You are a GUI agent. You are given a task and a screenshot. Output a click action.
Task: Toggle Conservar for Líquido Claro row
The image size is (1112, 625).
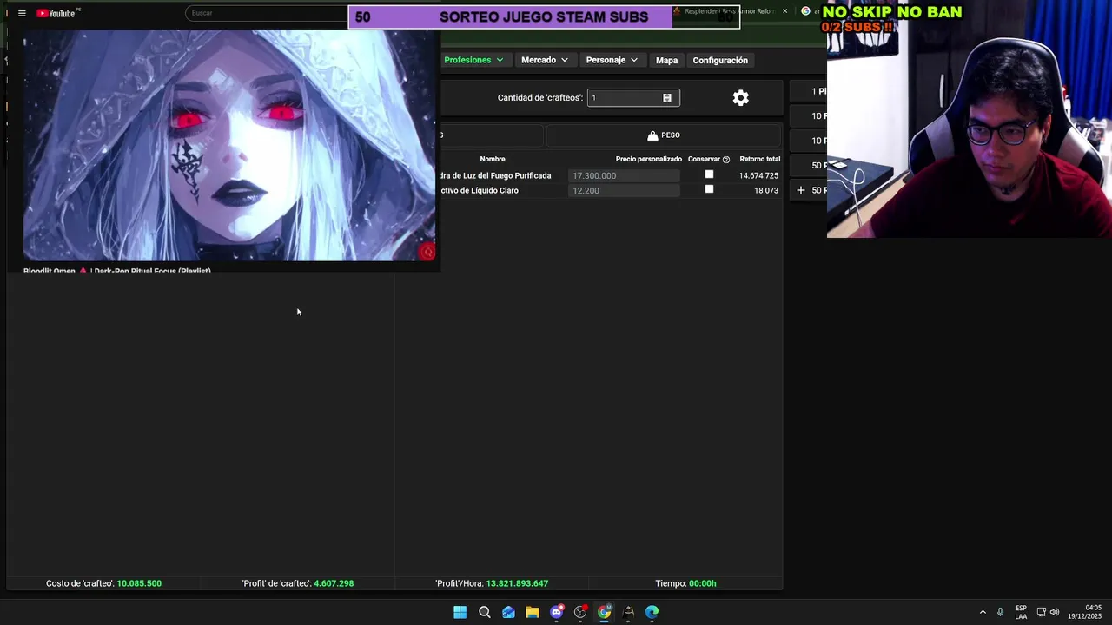[x=709, y=189]
